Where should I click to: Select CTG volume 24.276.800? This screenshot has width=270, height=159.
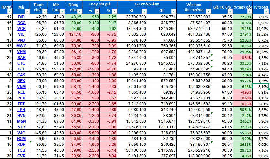(x=132, y=63)
